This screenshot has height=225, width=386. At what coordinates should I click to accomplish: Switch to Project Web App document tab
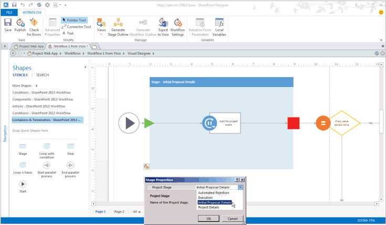(29, 46)
